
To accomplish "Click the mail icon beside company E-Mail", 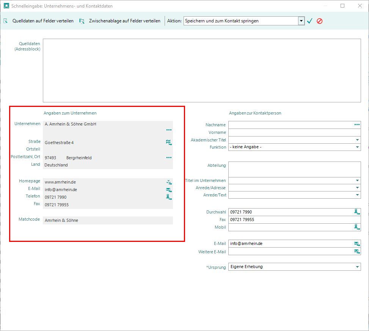I will coord(169,190).
